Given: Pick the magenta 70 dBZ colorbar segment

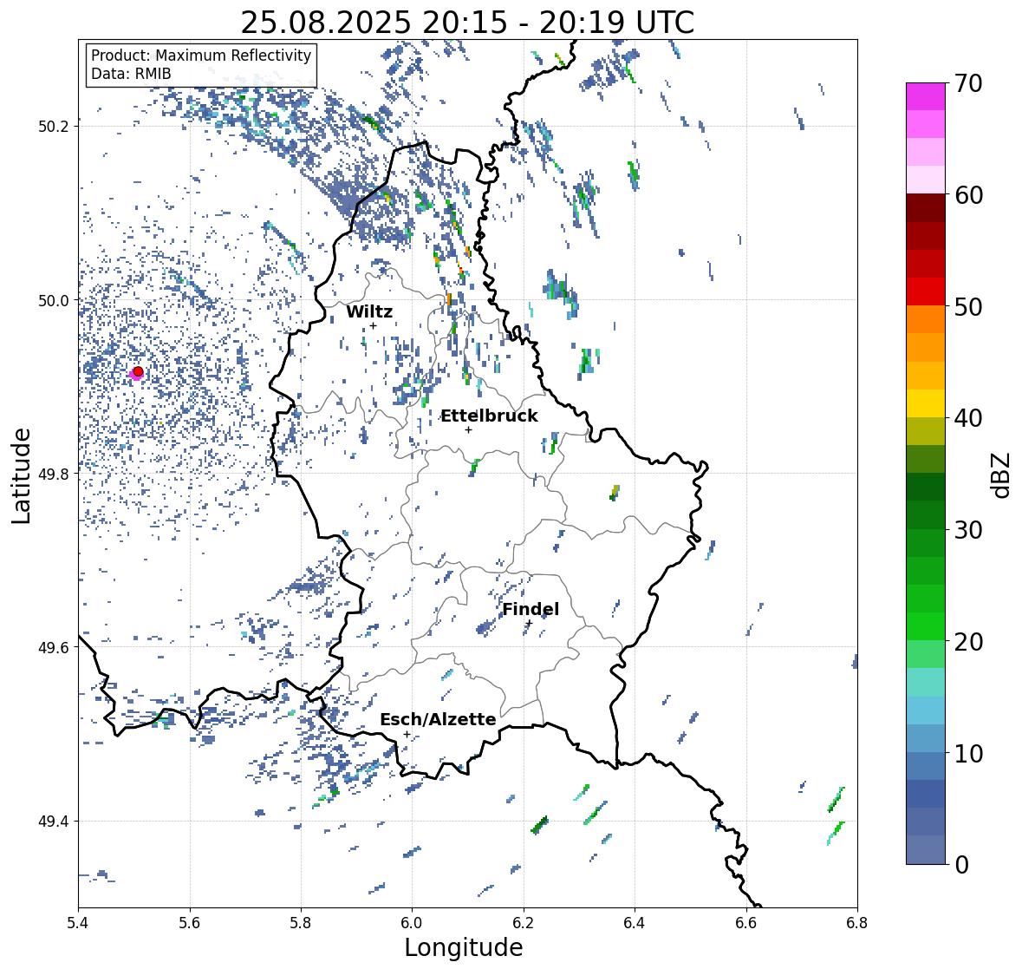Looking at the screenshot, I should click(926, 96).
